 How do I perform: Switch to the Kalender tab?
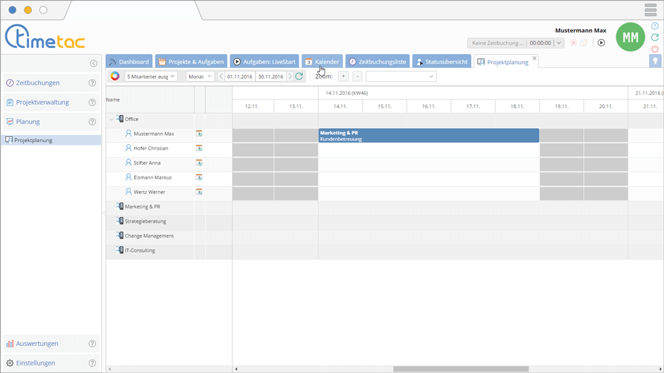pos(322,62)
